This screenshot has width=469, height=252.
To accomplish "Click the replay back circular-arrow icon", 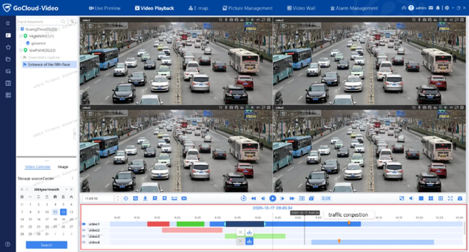I will (243, 199).
